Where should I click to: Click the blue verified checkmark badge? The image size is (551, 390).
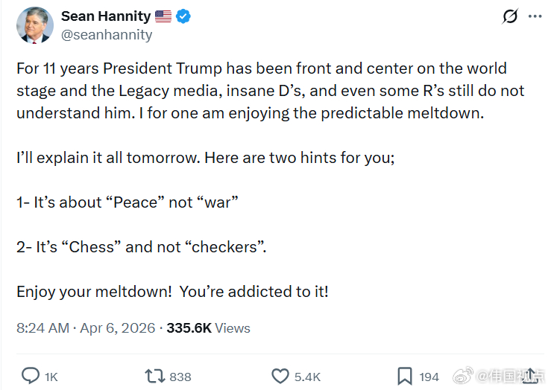coord(183,16)
